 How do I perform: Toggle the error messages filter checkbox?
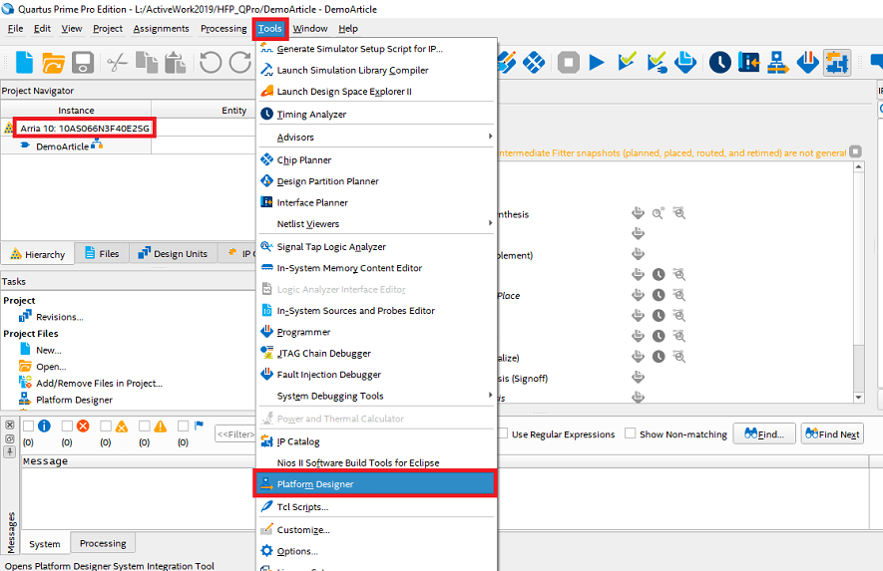point(67,426)
